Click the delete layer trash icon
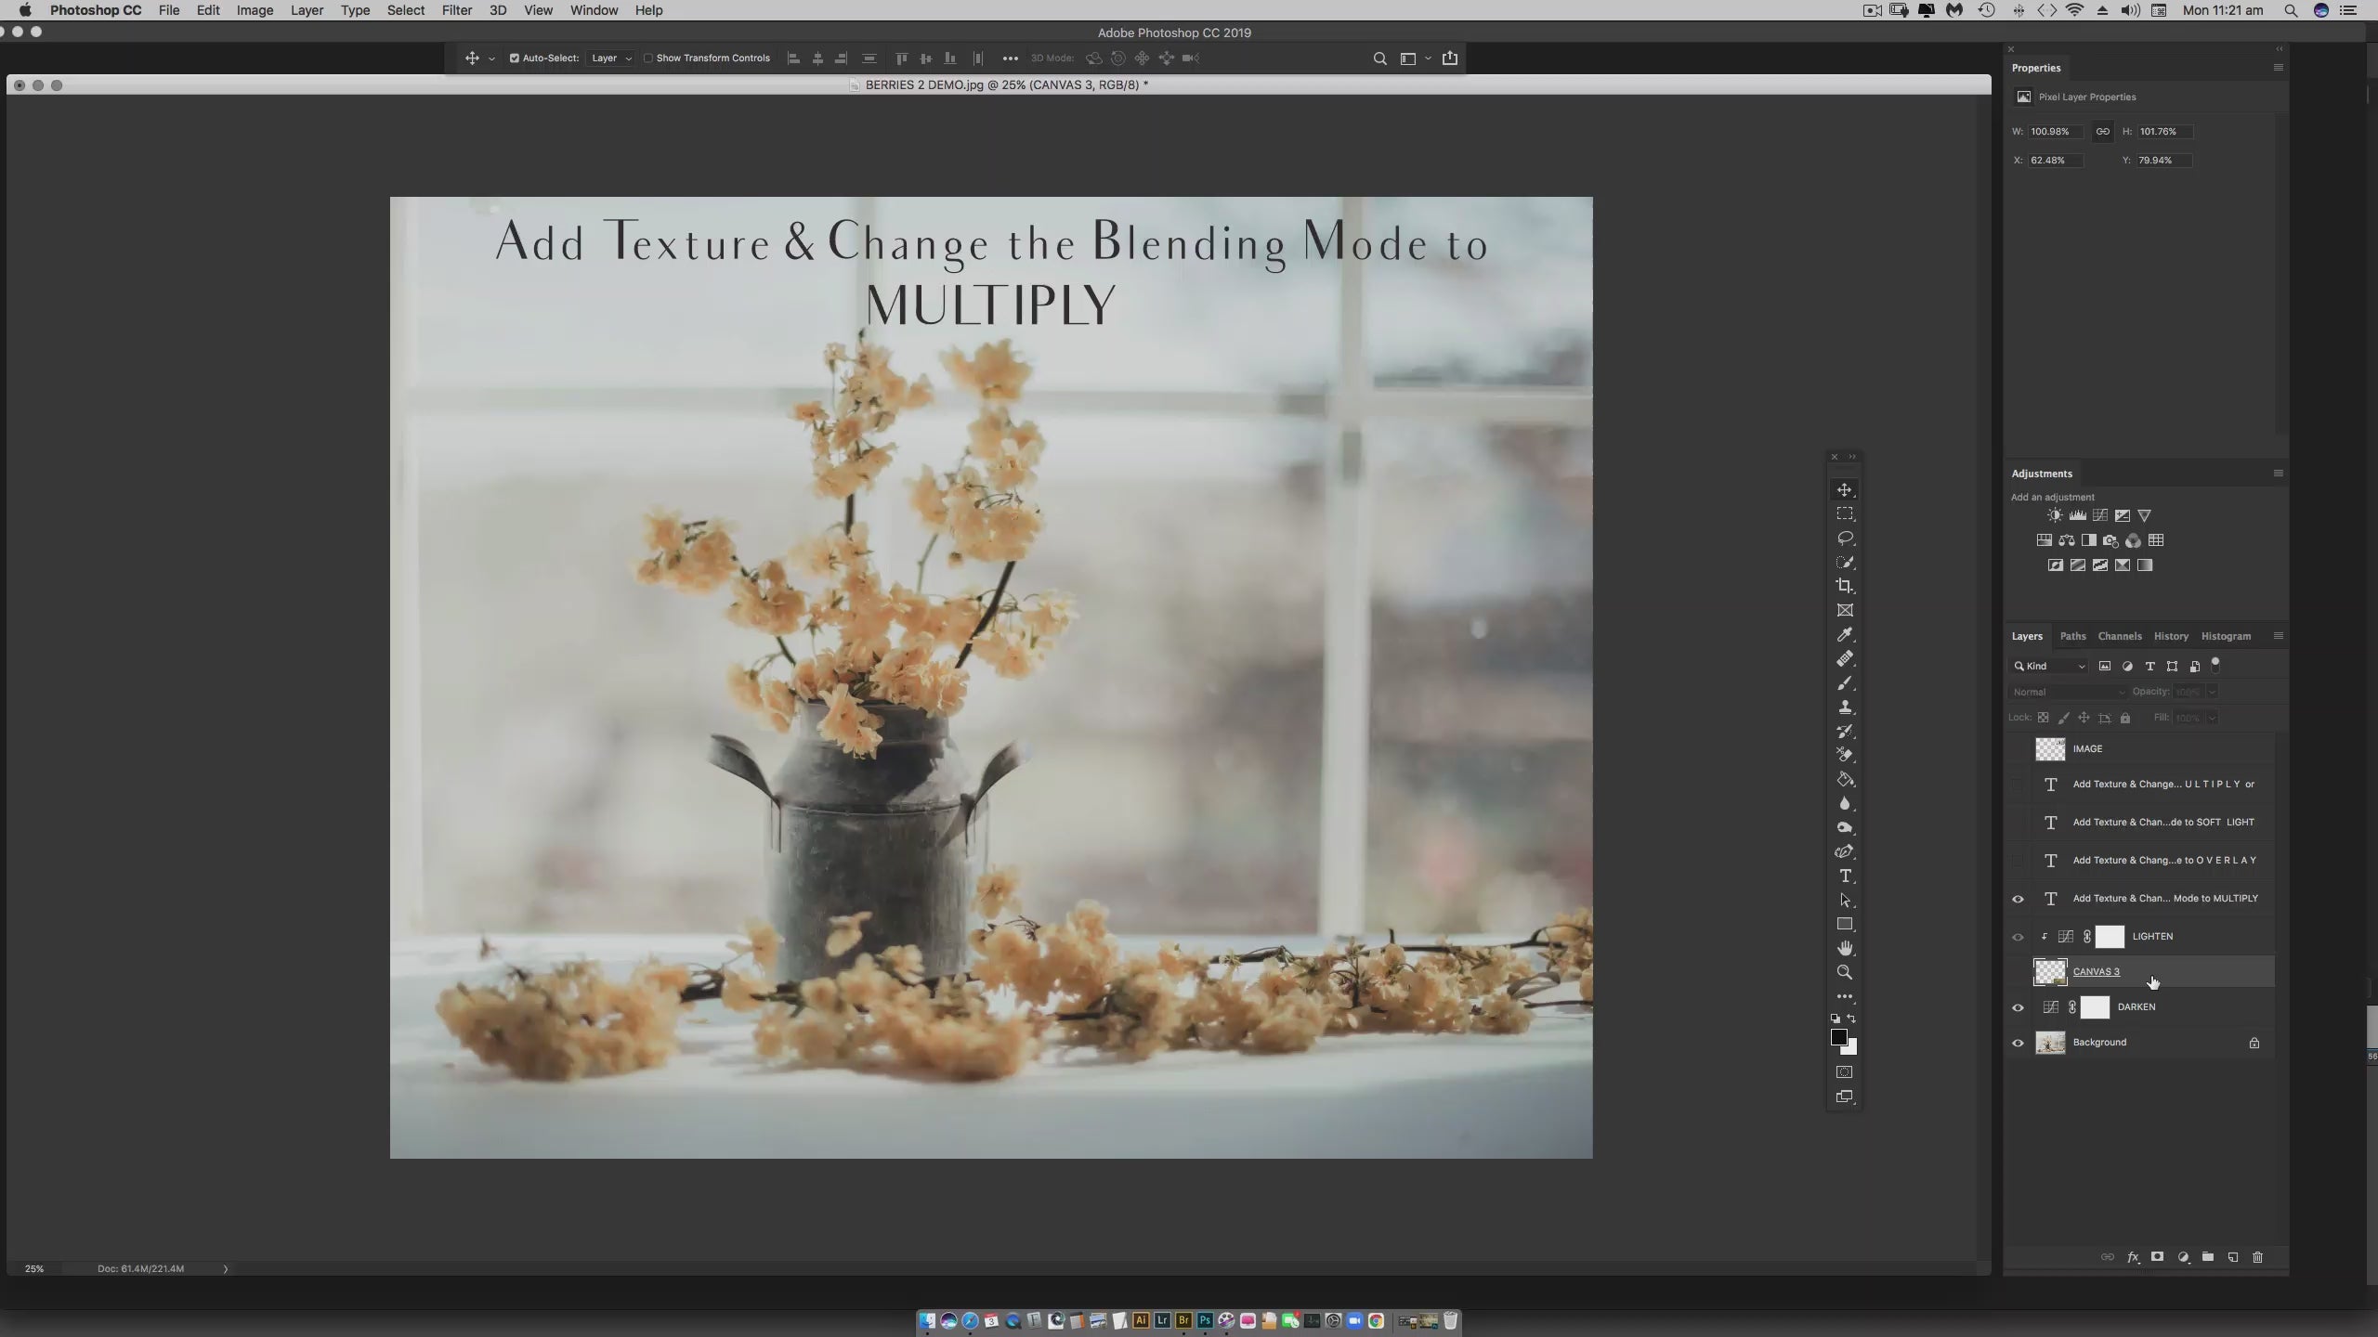Screen dimensions: 2378x1337 pyautogui.click(x=2257, y=1257)
